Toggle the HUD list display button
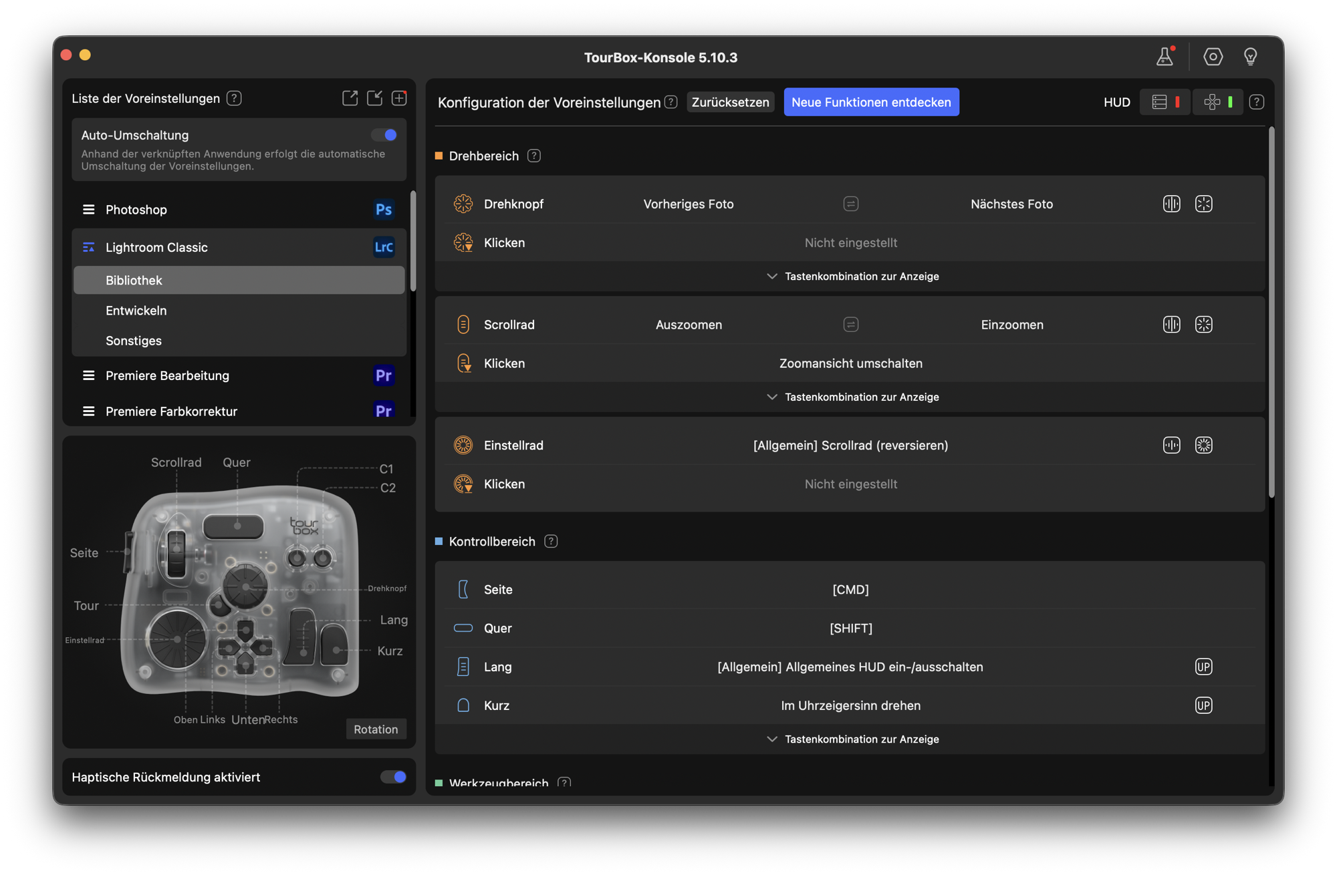The height and width of the screenshot is (875, 1337). (1165, 102)
